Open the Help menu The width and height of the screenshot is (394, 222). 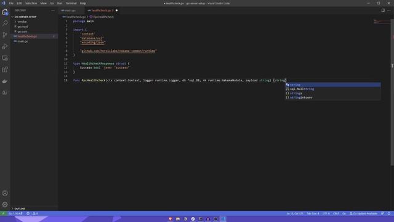click(x=83, y=3)
